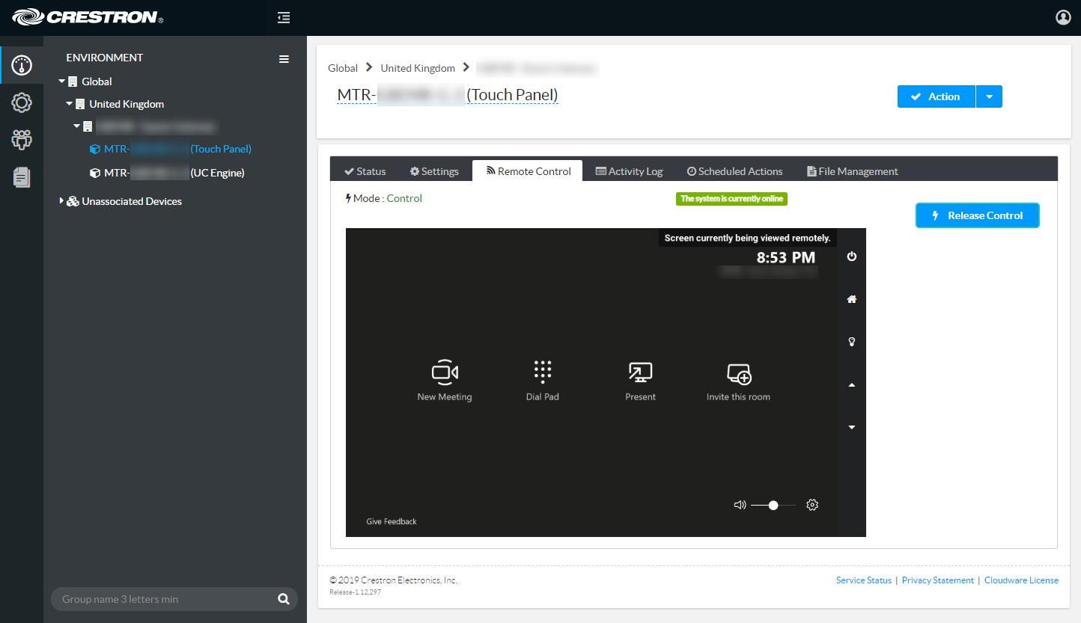Expand the Unassociated Devices node
Viewport: 1081px width, 623px height.
[61, 201]
